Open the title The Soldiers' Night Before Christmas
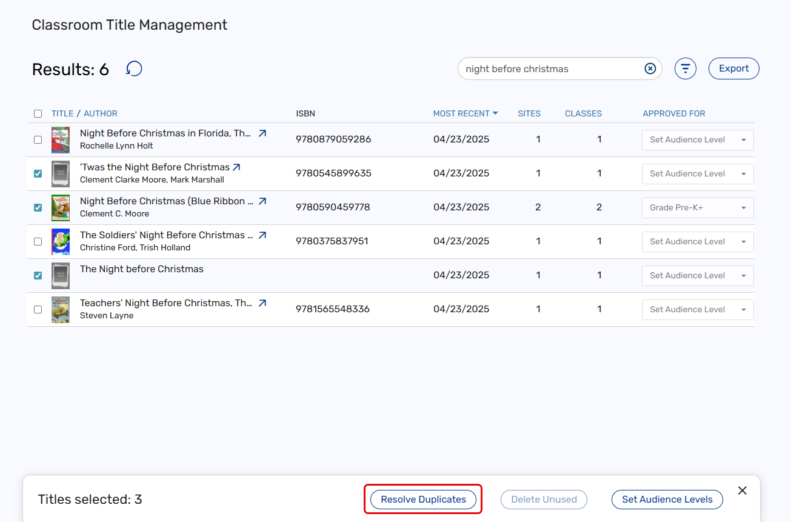This screenshot has height=522, width=791. point(165,235)
